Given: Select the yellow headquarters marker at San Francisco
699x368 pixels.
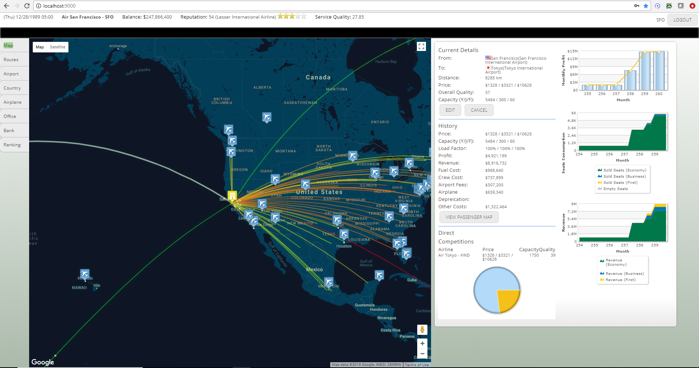Looking at the screenshot, I should tap(232, 196).
